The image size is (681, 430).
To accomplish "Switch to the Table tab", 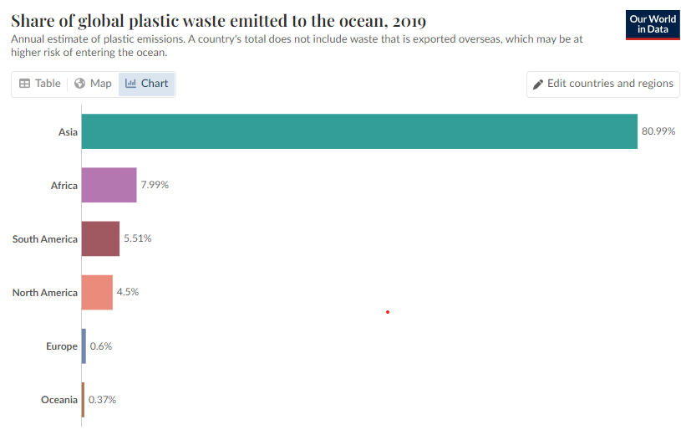I will (x=40, y=84).
